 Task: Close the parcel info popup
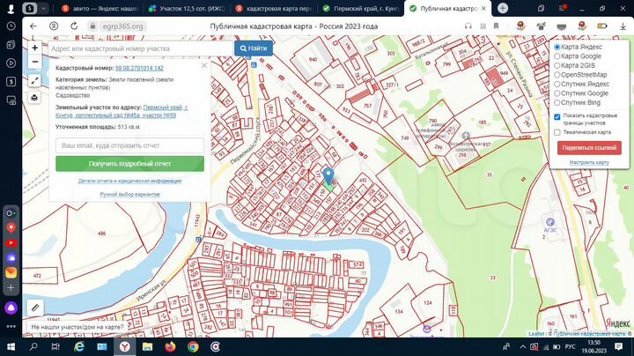204,65
